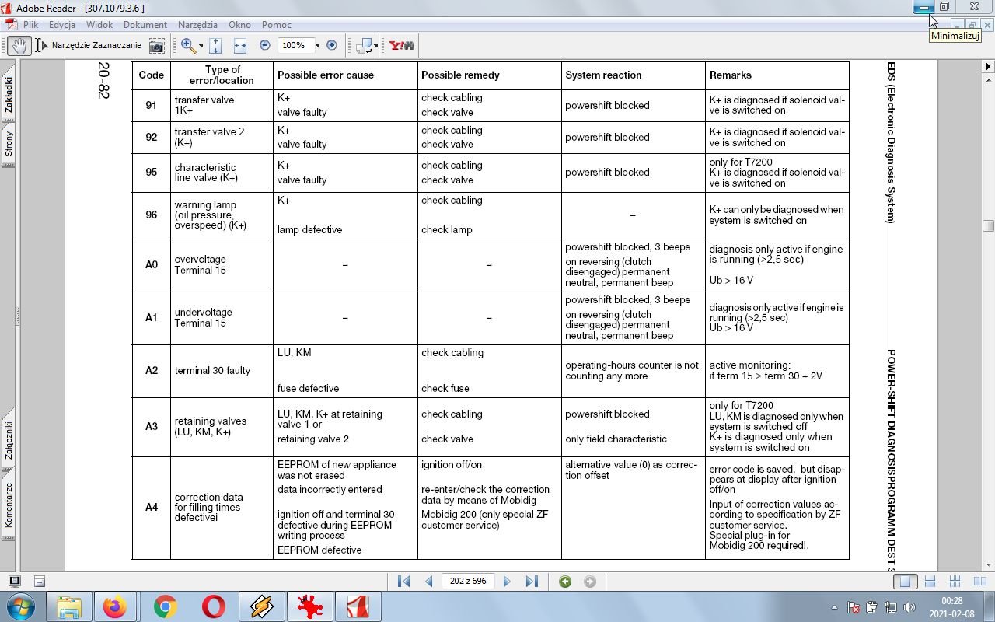995x622 pixels.
Task: Go to the next page arrow
Action: point(507,582)
